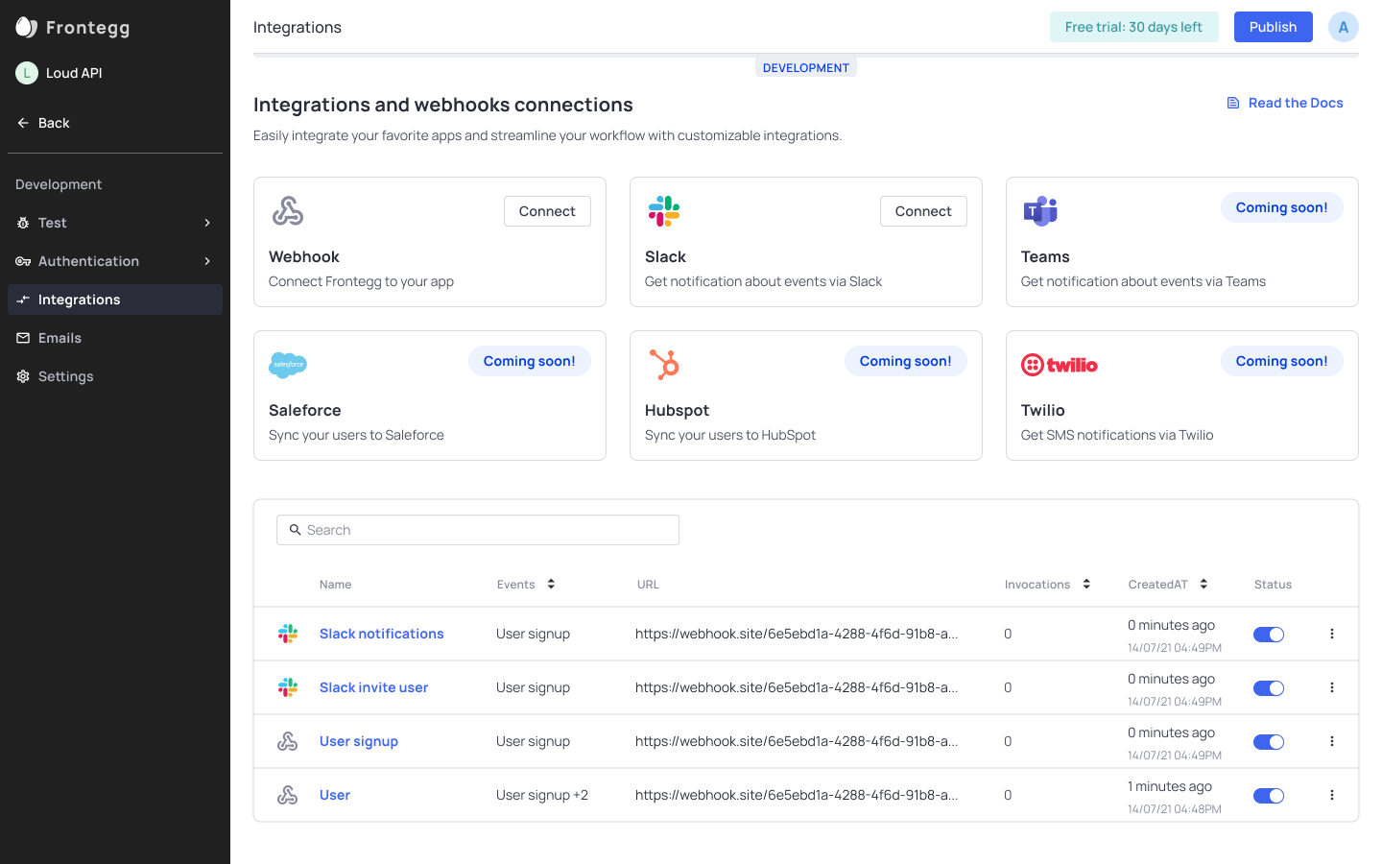The height and width of the screenshot is (864, 1382).
Task: Click Coming soon badge on Hubspot card
Action: click(x=906, y=361)
